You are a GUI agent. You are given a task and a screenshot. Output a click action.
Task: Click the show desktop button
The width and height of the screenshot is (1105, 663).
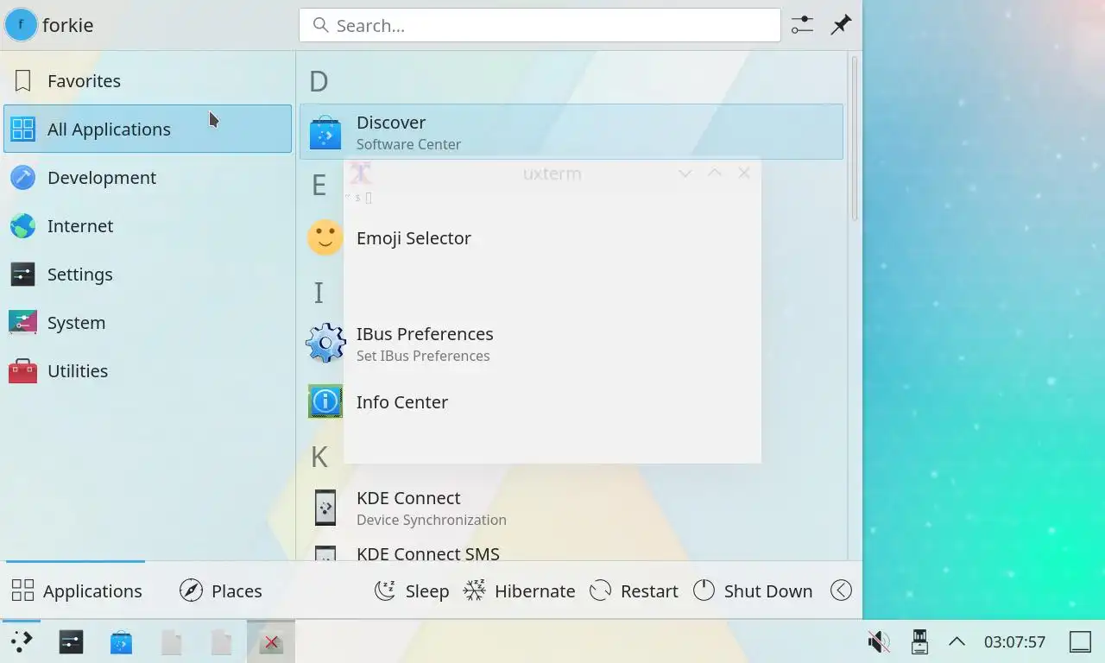(1080, 641)
